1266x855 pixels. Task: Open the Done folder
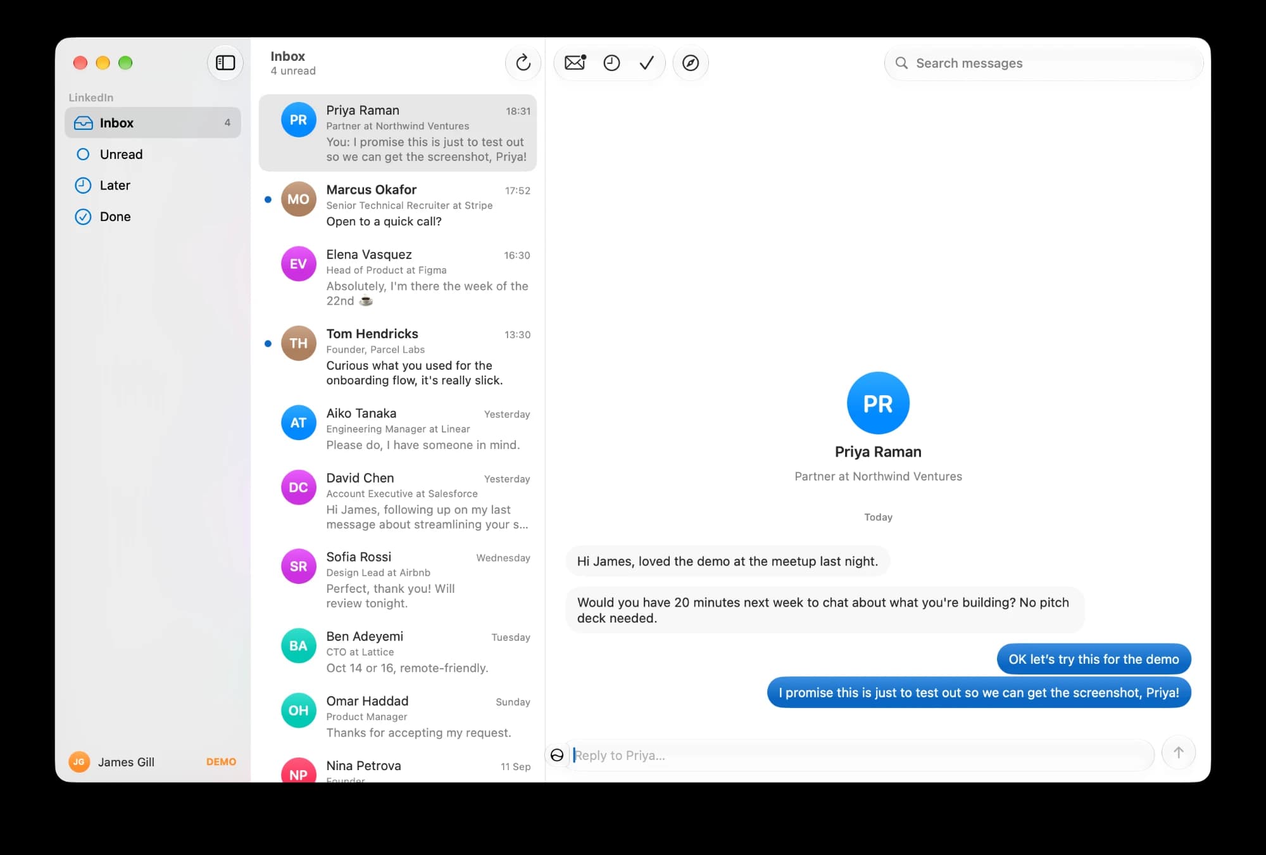153,217
